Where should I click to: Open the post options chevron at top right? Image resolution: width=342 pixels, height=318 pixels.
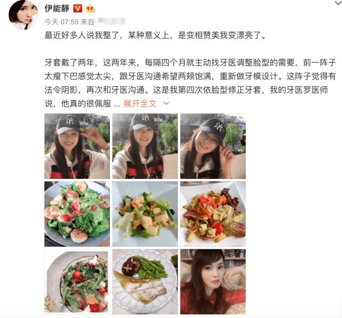338,3
